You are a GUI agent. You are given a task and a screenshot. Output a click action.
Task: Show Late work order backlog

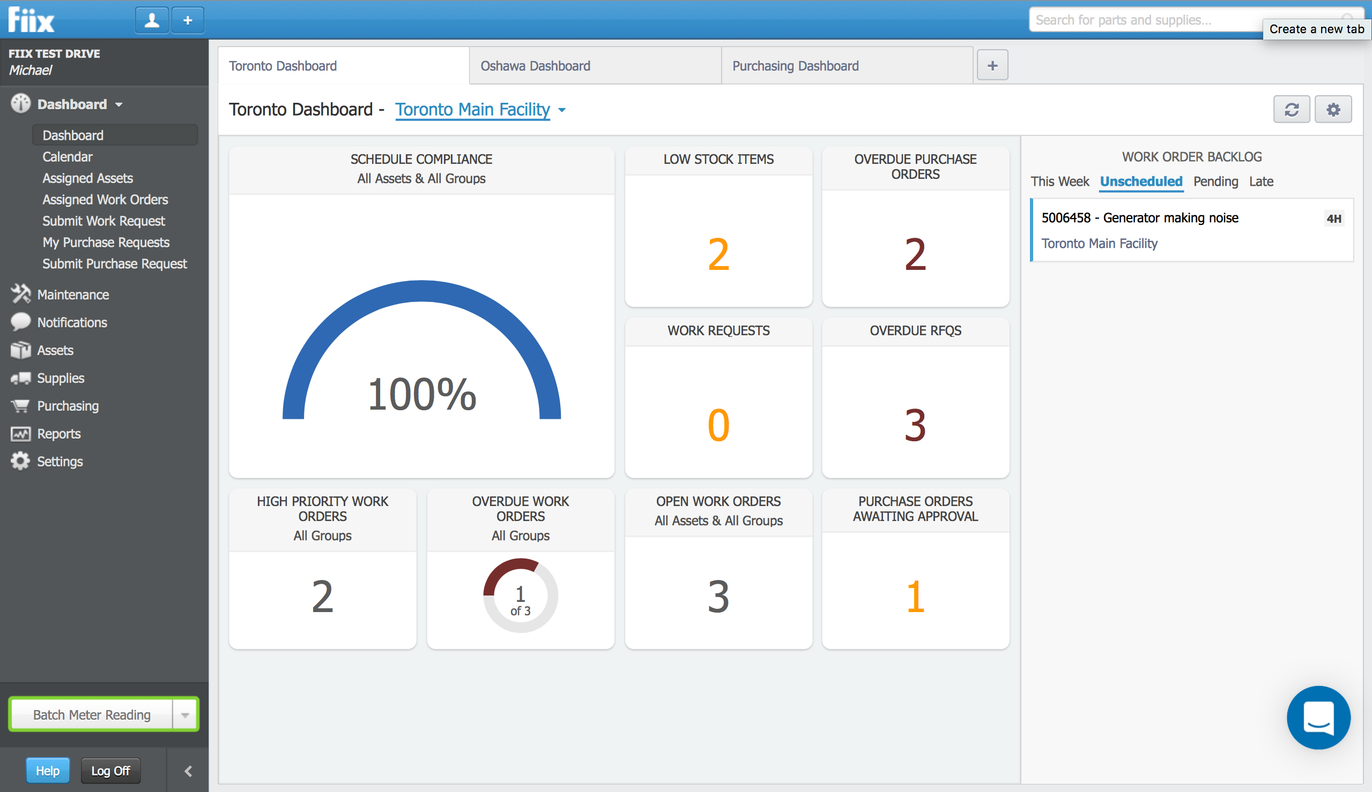point(1261,181)
